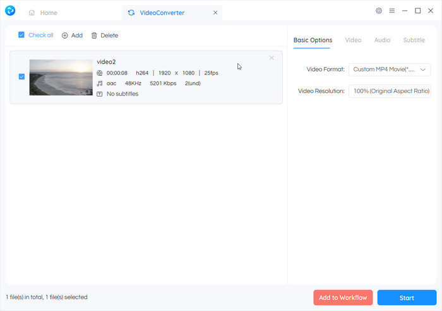Image resolution: width=442 pixels, height=311 pixels.
Task: Click the Delete trash icon
Action: (x=94, y=35)
